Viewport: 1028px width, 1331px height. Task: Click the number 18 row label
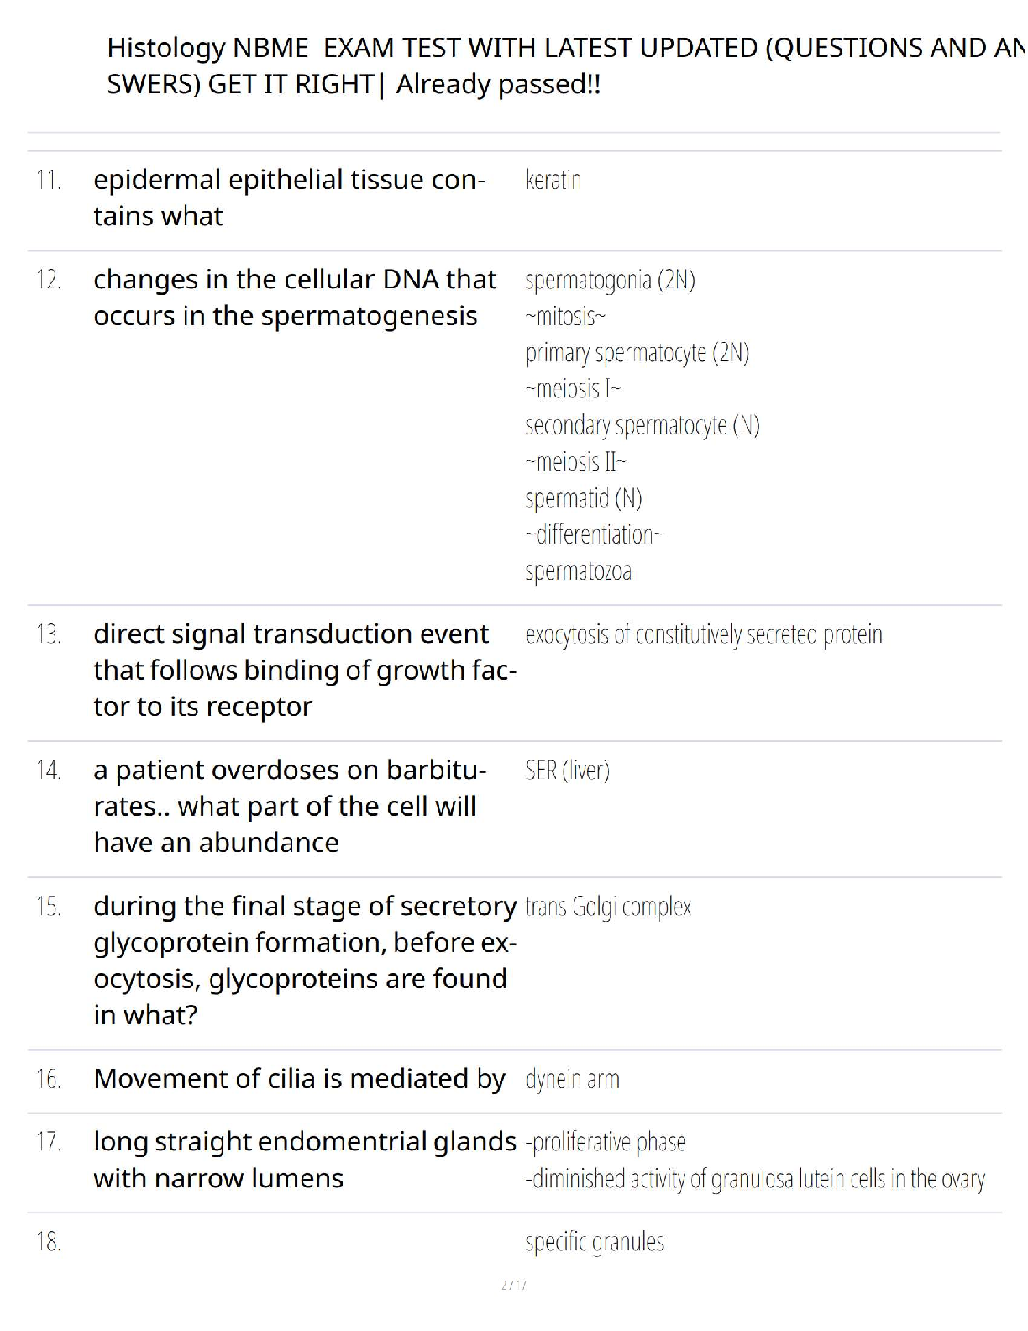pos(48,1241)
